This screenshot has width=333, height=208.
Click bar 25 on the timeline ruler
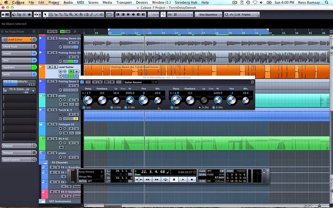point(176,33)
